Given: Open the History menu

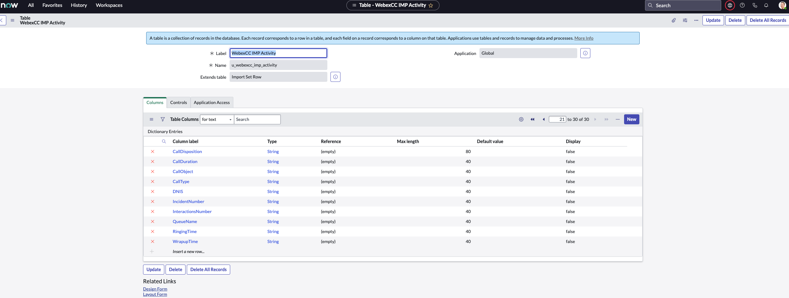Looking at the screenshot, I should (x=79, y=5).
